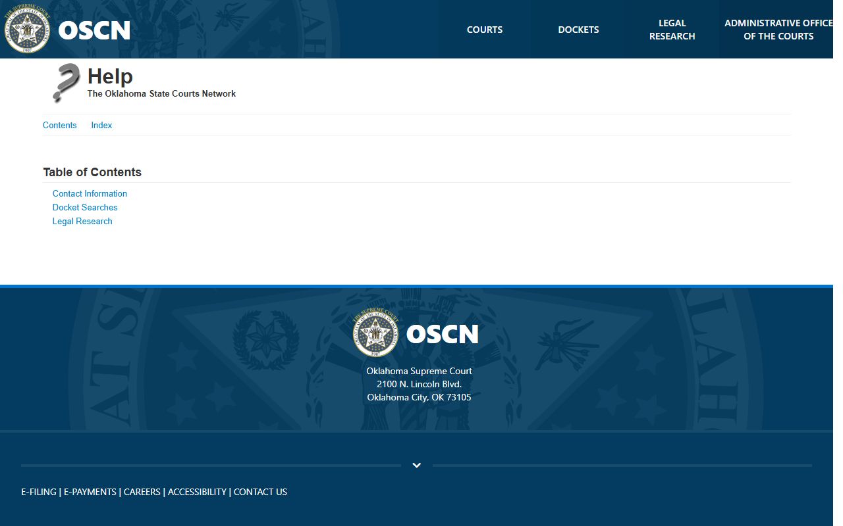The height and width of the screenshot is (526, 843).
Task: Open the Contact Us footer link
Action: pyautogui.click(x=260, y=492)
